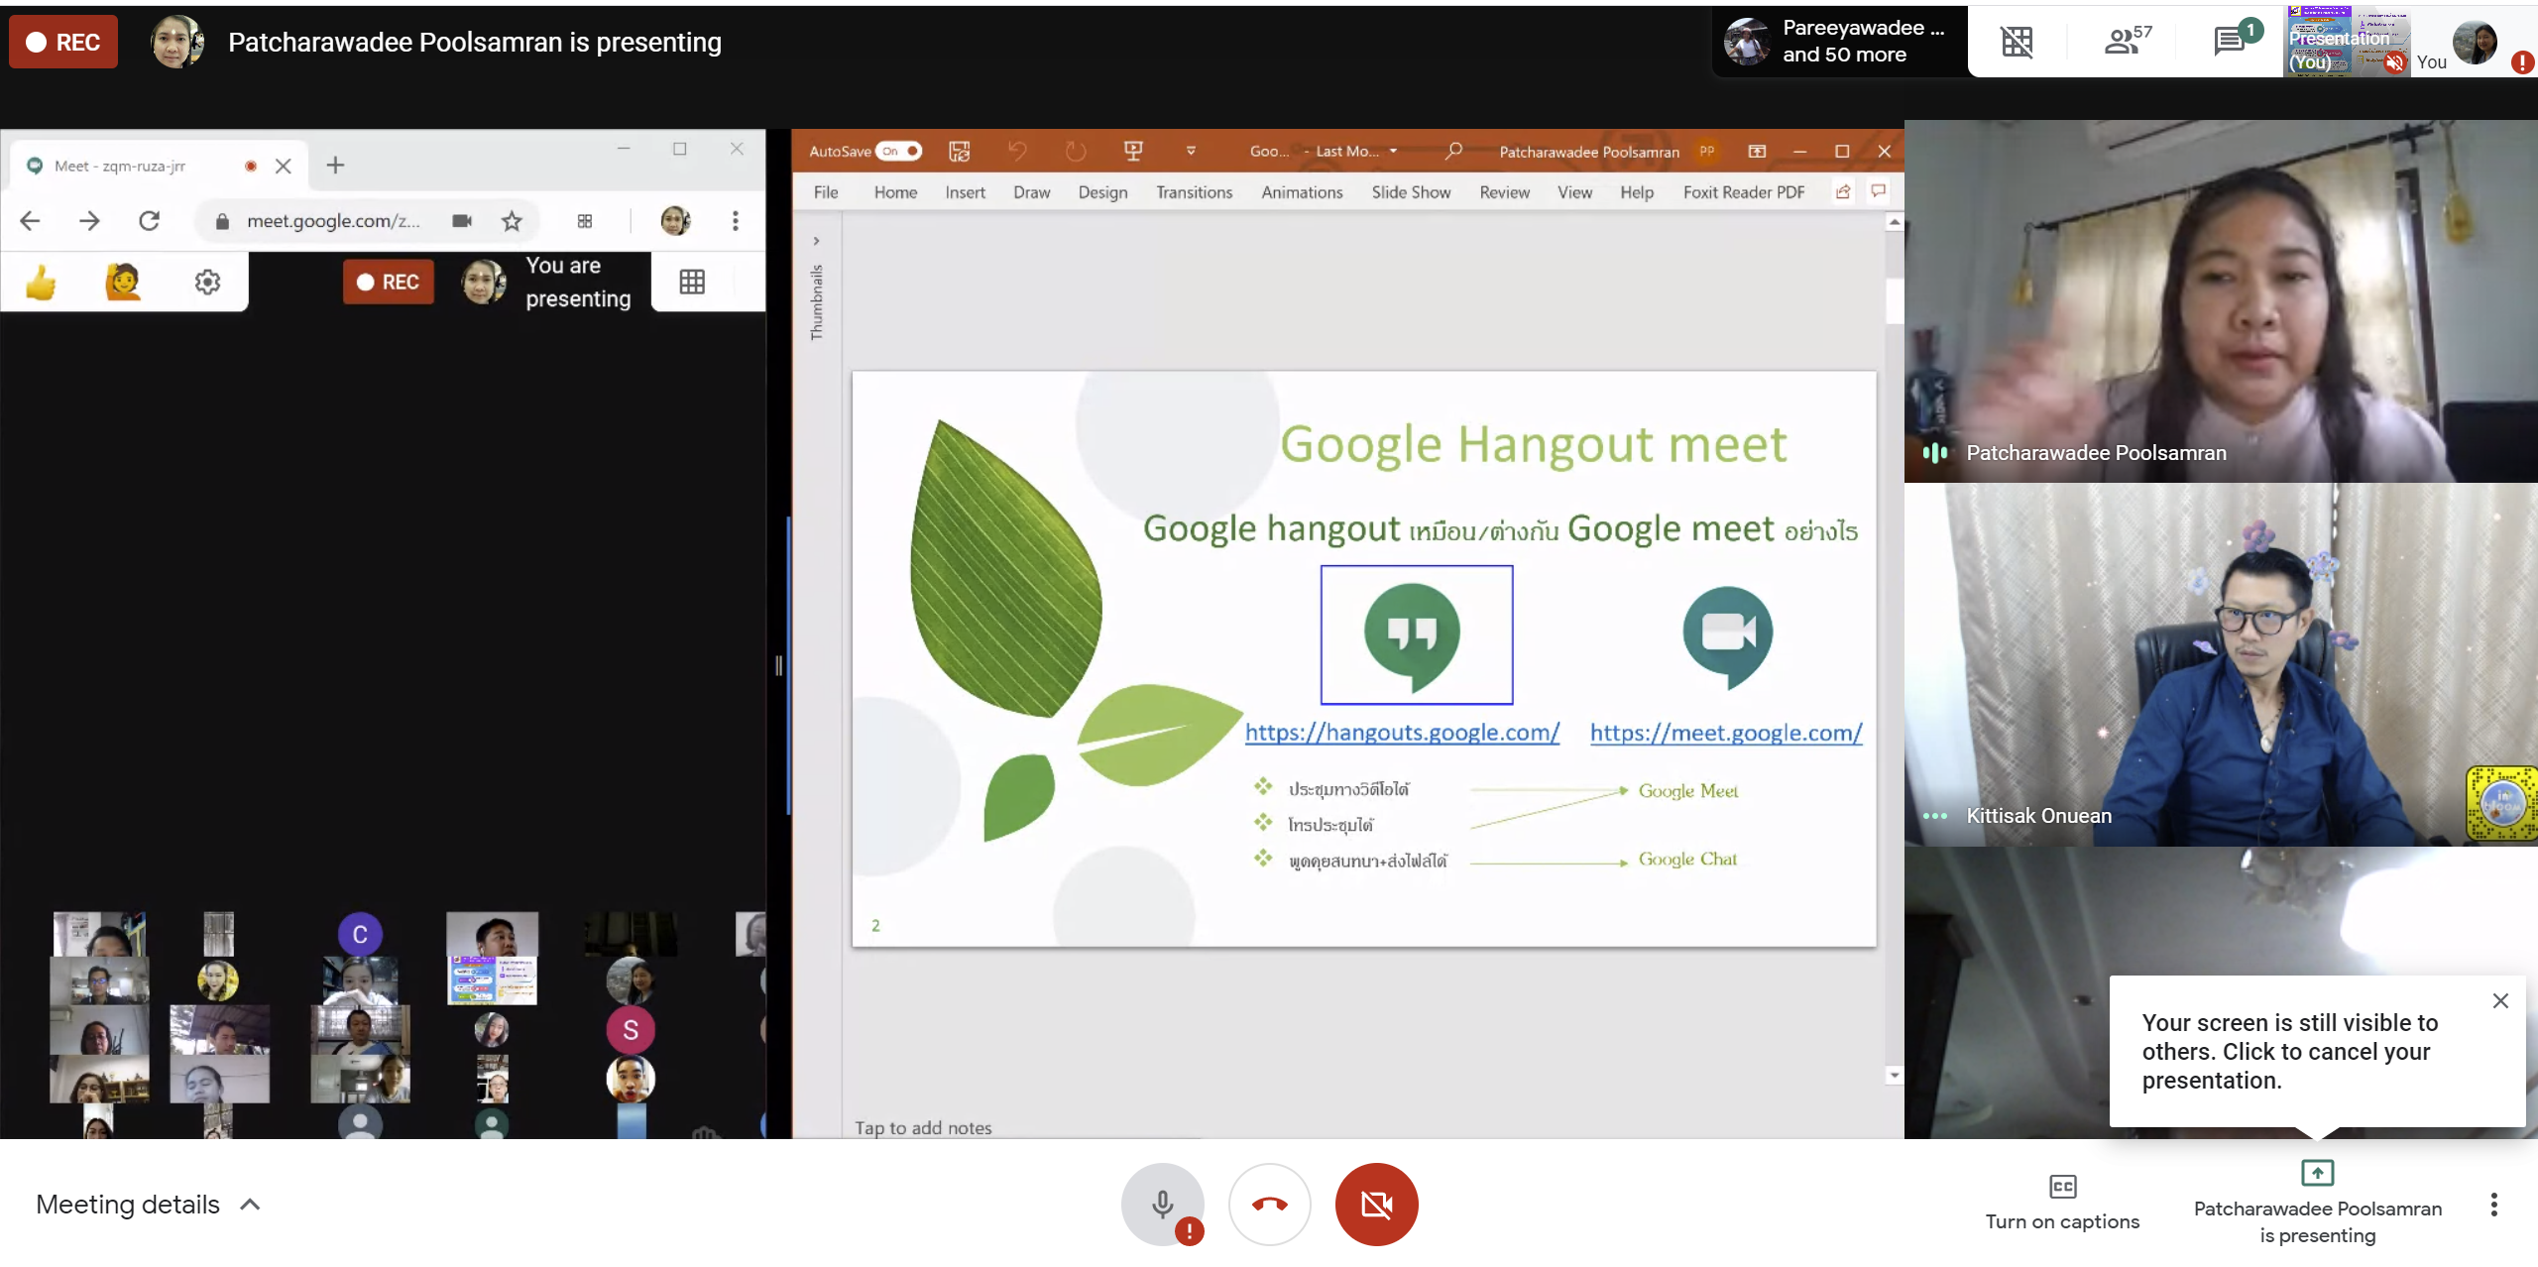Open the chat messages icon

2231,41
